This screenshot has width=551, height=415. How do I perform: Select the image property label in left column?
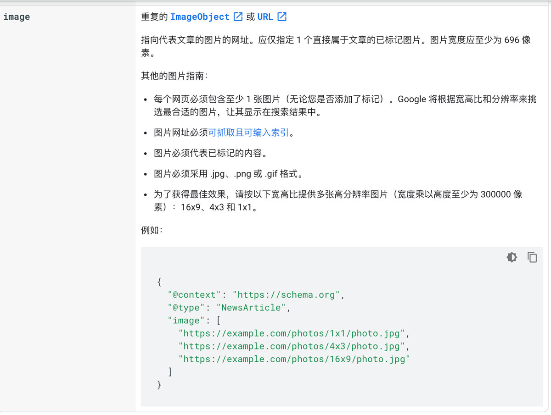pos(16,17)
